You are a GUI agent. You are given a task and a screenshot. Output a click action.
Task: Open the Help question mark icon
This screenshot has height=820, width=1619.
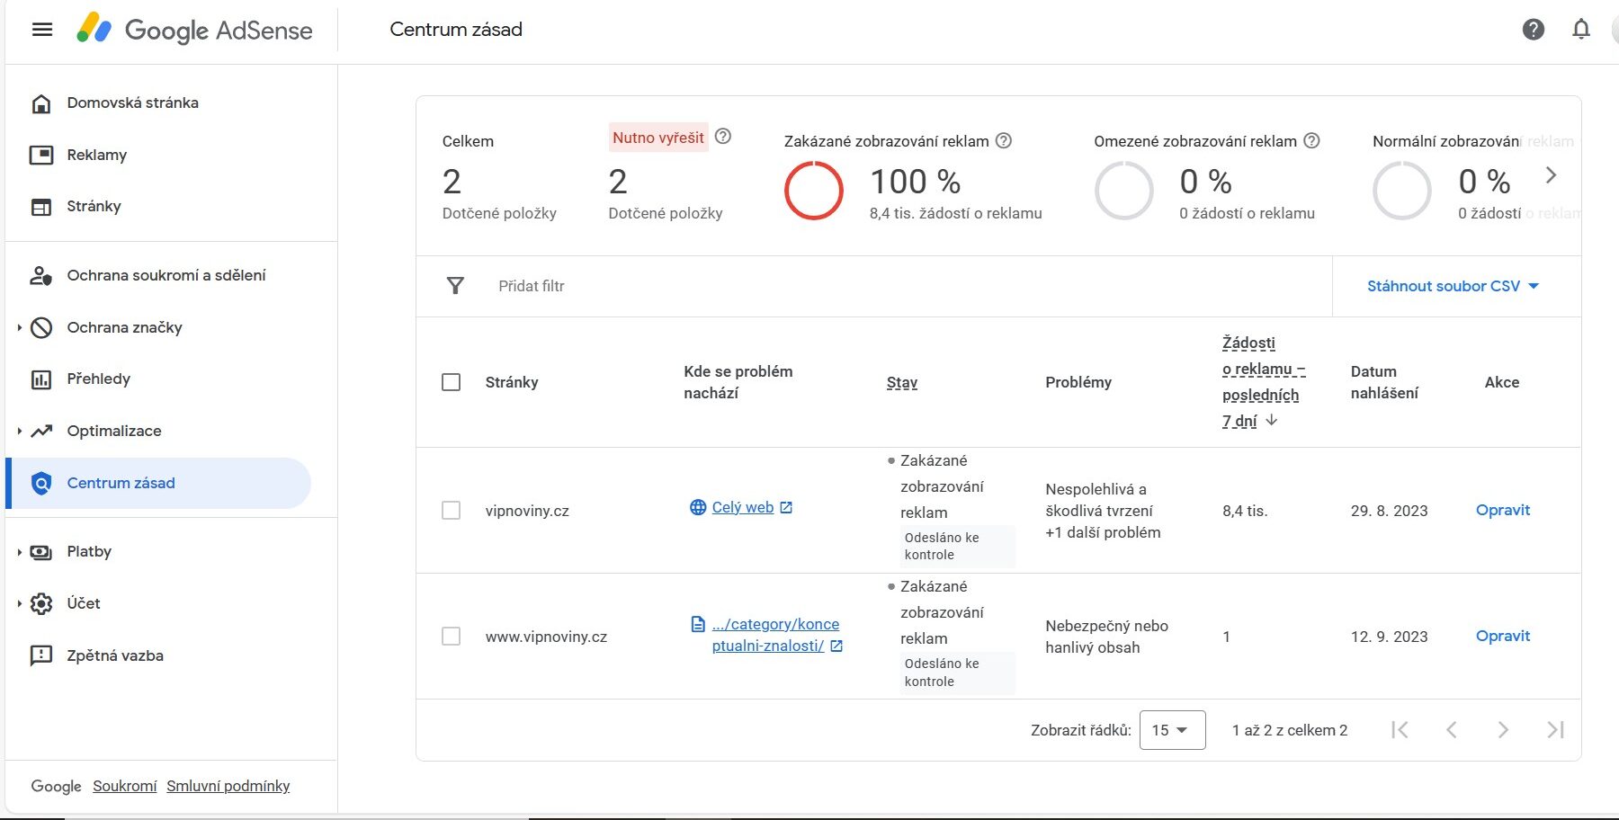[x=1534, y=30]
